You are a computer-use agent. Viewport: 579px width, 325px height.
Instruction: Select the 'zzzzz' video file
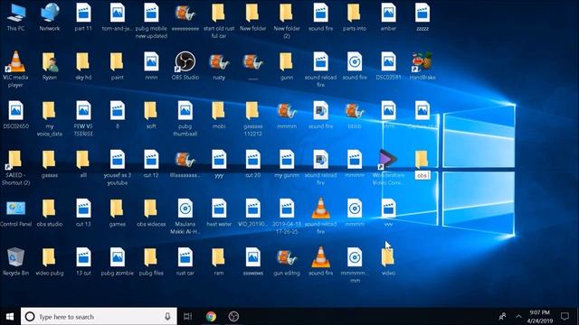[x=422, y=16]
